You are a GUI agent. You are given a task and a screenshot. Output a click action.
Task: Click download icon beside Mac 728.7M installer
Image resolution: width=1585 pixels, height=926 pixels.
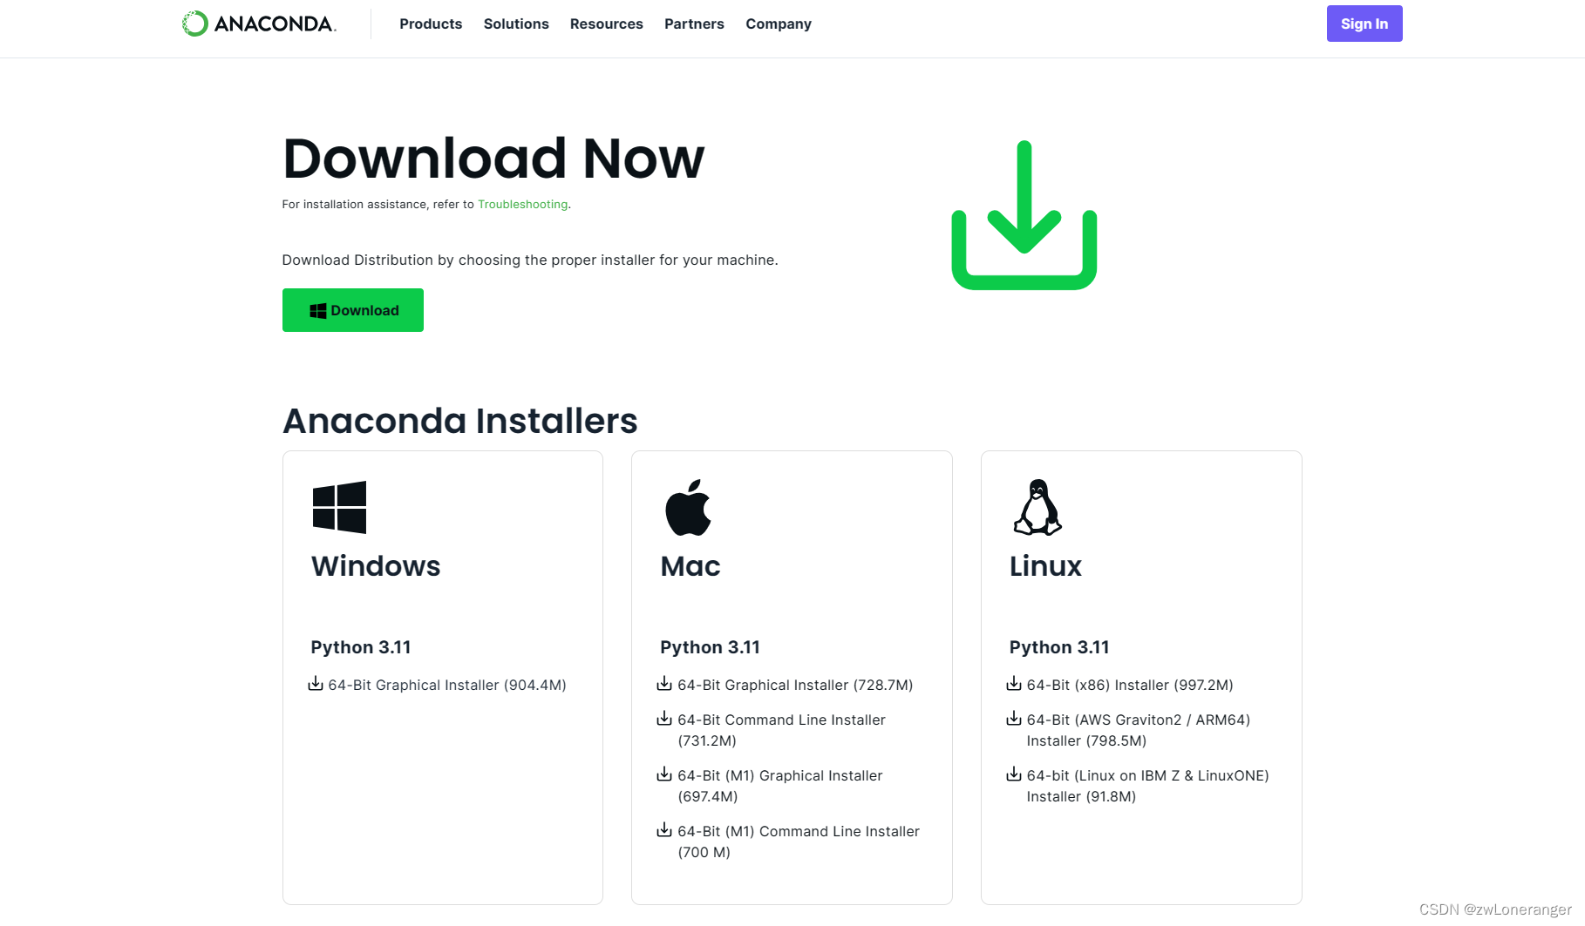tap(664, 684)
